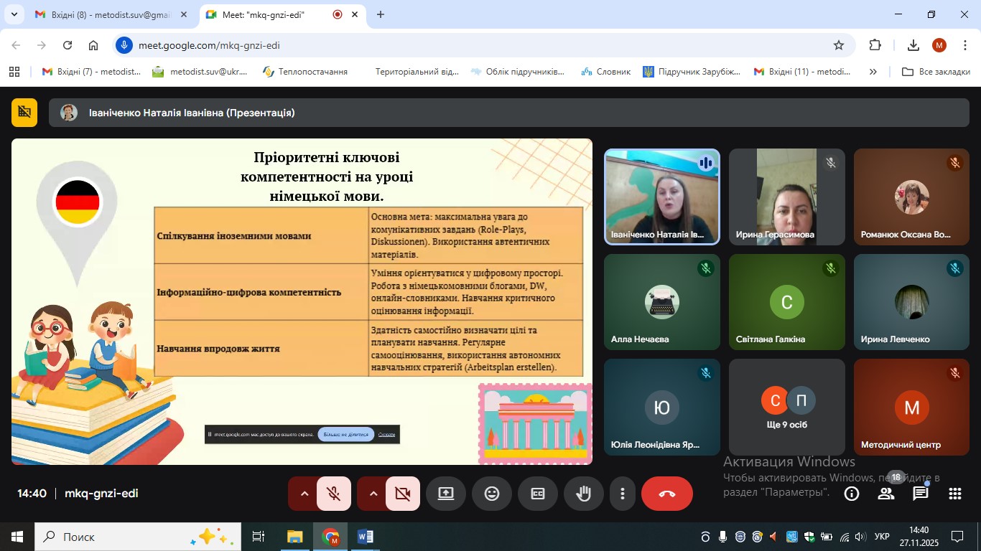Open the Словник bookmark
The image size is (981, 551).
[607, 72]
